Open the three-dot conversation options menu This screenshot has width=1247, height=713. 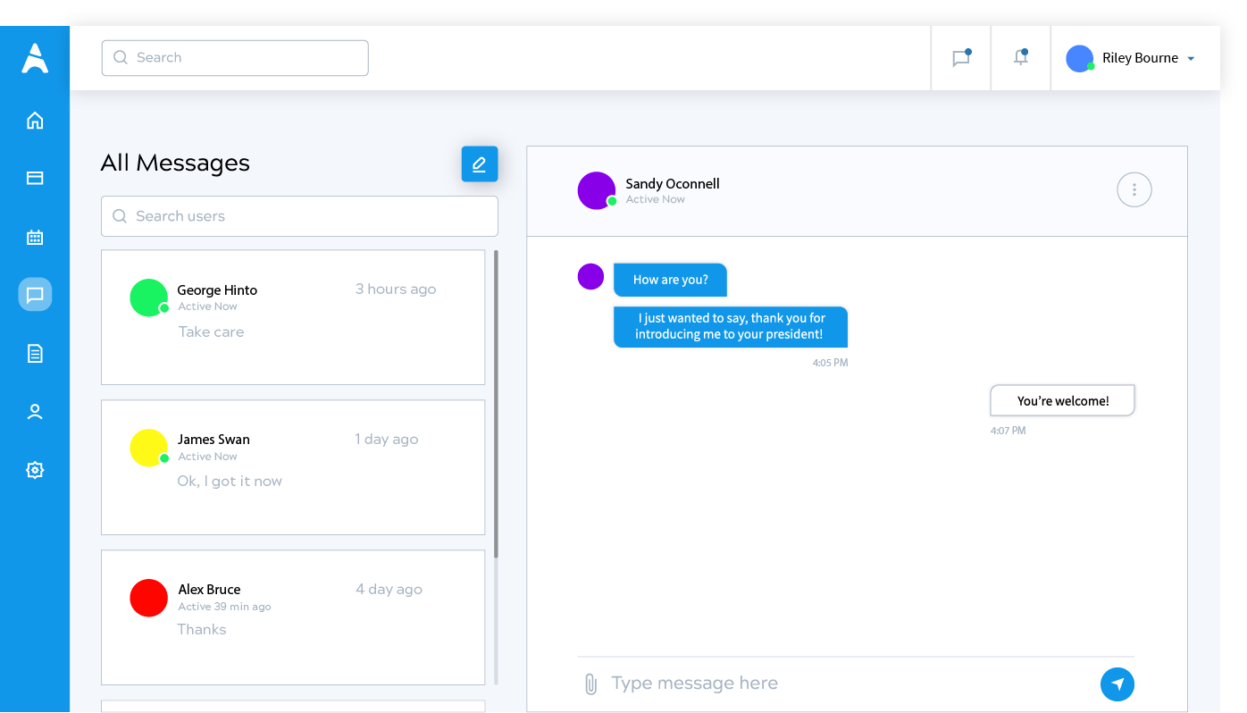click(1134, 189)
